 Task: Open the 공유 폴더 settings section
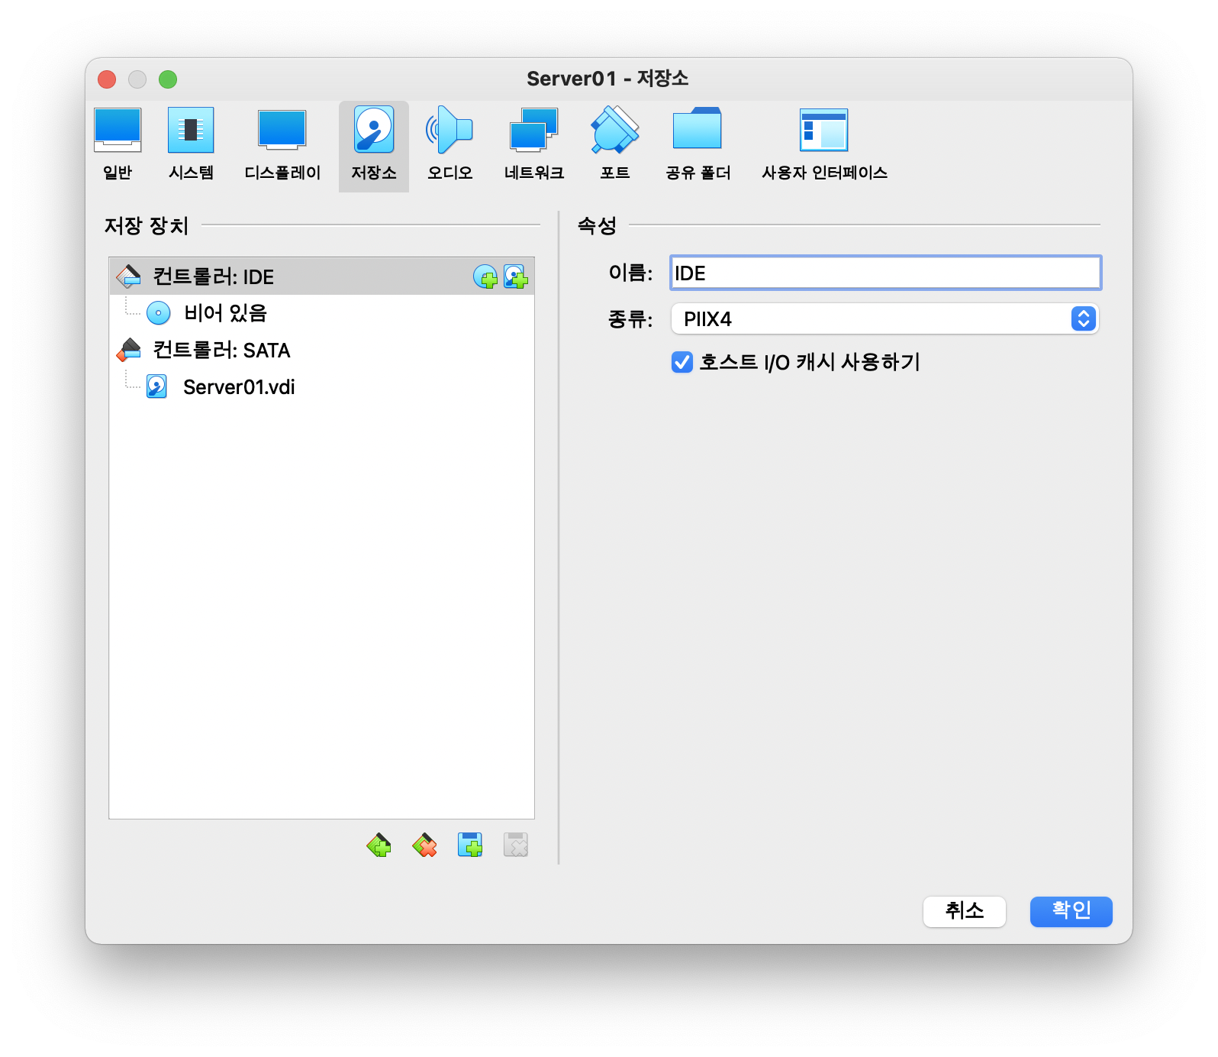tap(698, 145)
